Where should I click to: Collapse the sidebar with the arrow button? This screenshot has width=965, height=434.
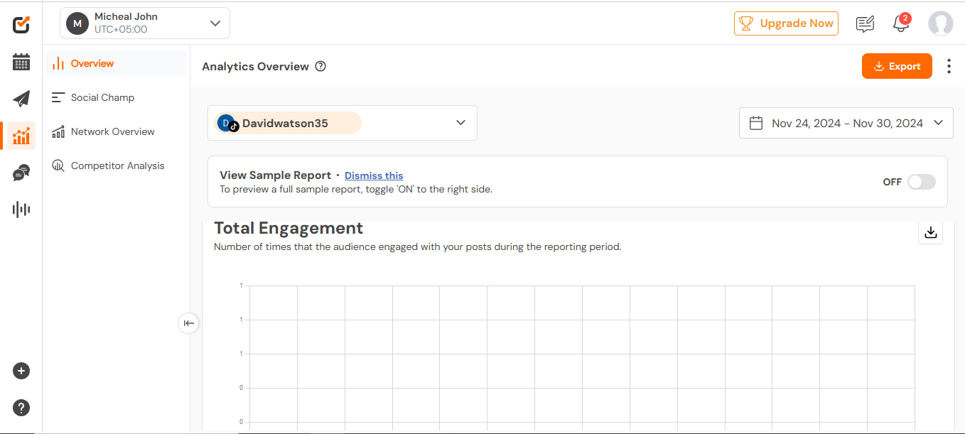click(x=188, y=323)
